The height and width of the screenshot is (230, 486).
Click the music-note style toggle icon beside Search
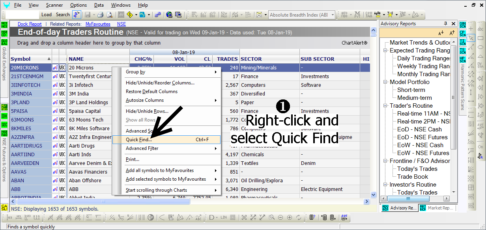click(77, 15)
